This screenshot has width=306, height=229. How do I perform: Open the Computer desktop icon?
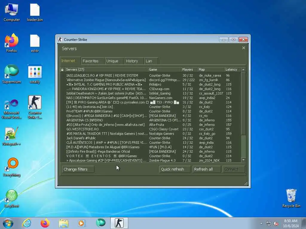point(12,13)
